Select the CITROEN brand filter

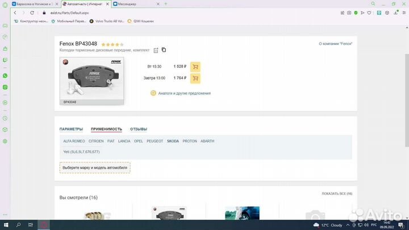coord(96,141)
